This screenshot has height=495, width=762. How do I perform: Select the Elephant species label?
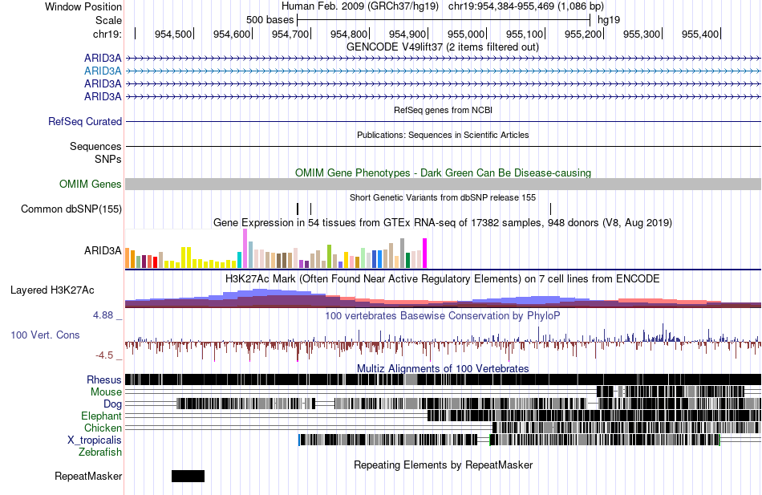coord(101,416)
